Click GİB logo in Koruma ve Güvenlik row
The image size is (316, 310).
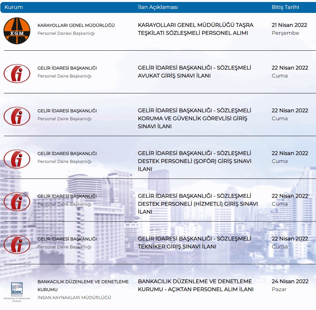point(17,116)
